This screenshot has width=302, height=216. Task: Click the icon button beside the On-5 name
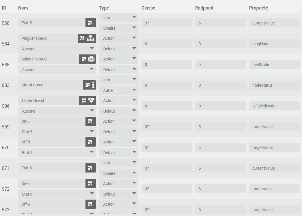(x=91, y=121)
